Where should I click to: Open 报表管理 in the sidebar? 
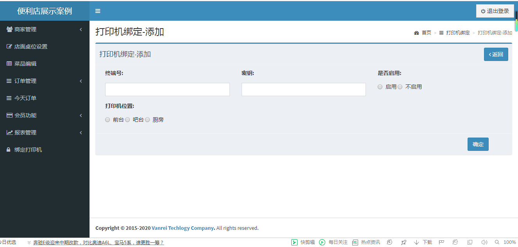(x=45, y=132)
